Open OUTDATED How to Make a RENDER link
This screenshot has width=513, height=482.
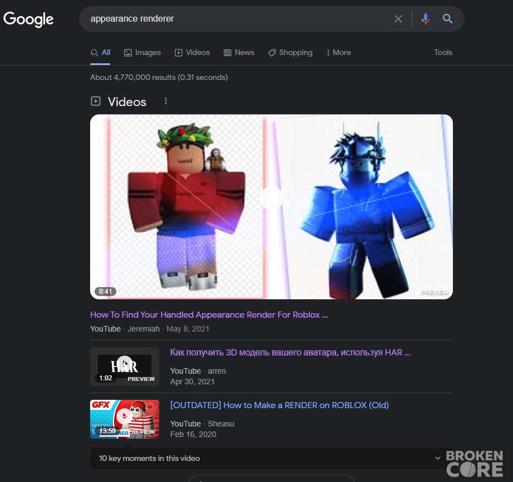click(x=279, y=405)
